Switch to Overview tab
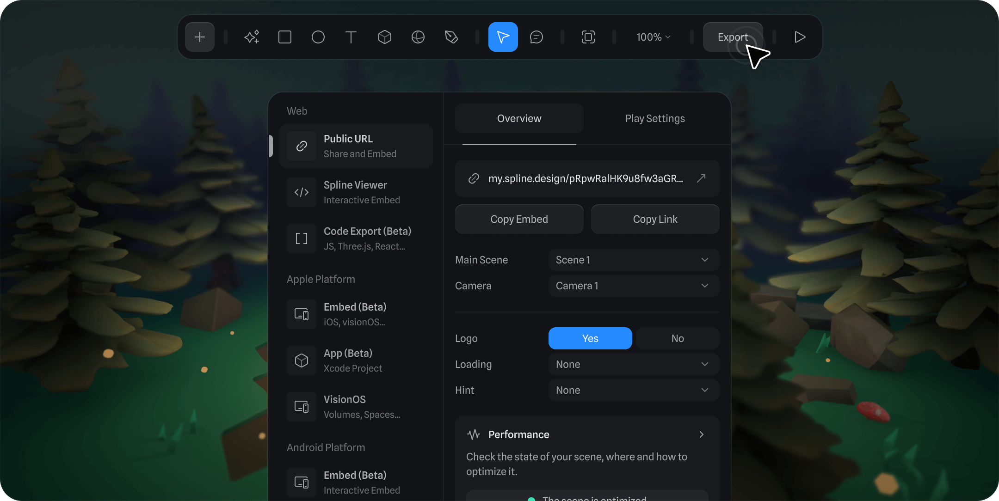The image size is (999, 501). (x=519, y=118)
